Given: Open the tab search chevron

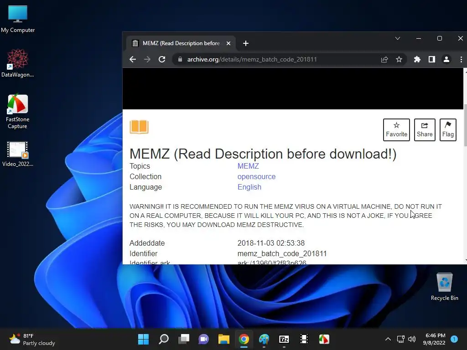Looking at the screenshot, I should (397, 38).
